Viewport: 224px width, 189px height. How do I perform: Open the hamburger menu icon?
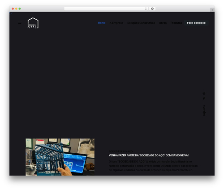[x=20, y=23]
